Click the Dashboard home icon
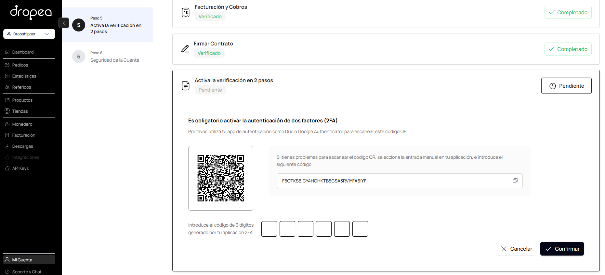The width and height of the screenshot is (605, 275). [x=7, y=52]
